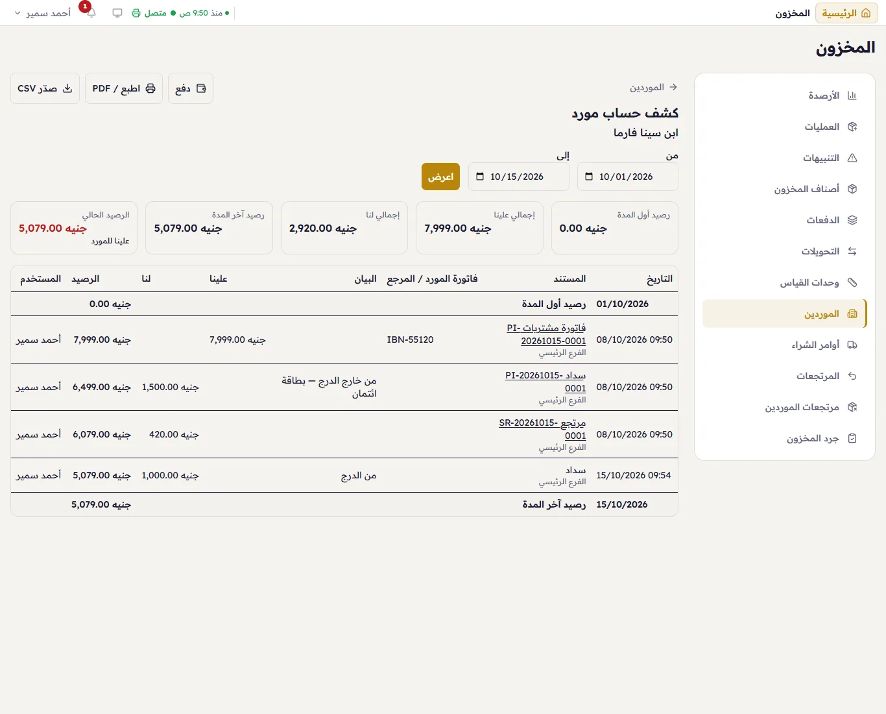
Task: Click the 10/15/2026 end date field
Action: [519, 177]
